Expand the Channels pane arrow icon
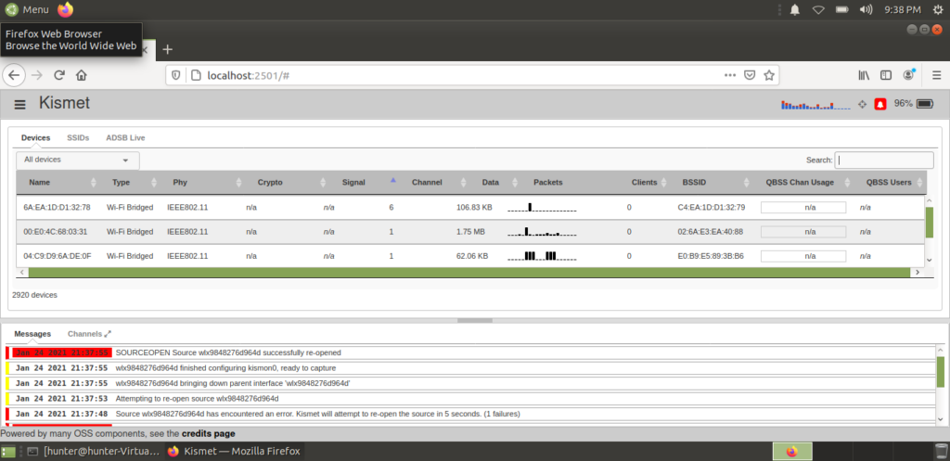Viewport: 950px width, 461px height. 108,334
